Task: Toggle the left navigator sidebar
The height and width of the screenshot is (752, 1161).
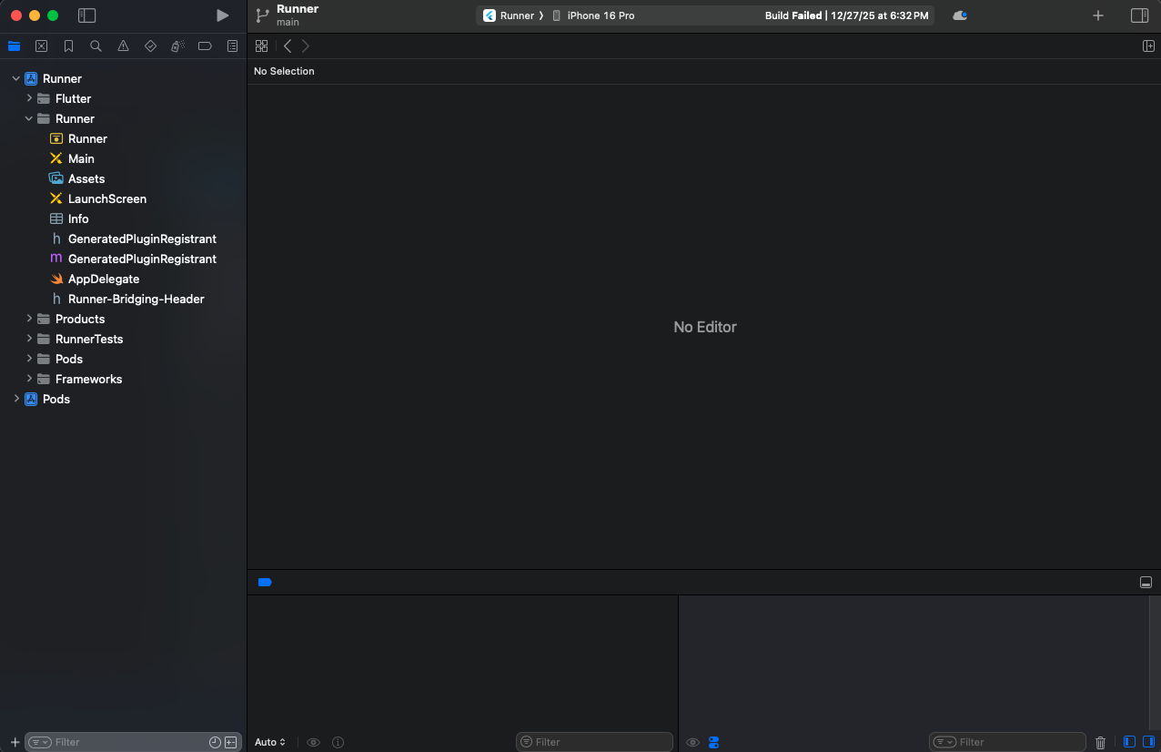Action: point(86,15)
